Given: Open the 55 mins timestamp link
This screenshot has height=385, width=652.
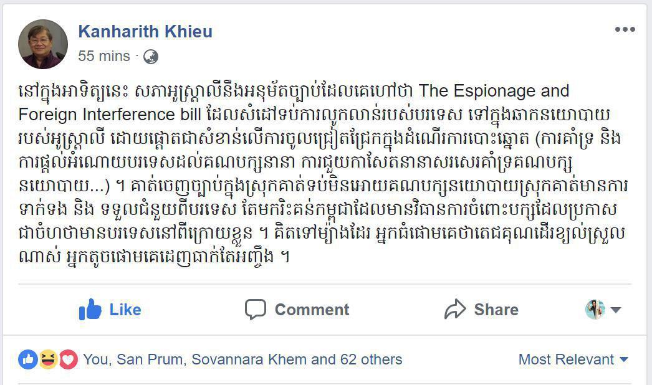Looking at the screenshot, I should pos(103,56).
